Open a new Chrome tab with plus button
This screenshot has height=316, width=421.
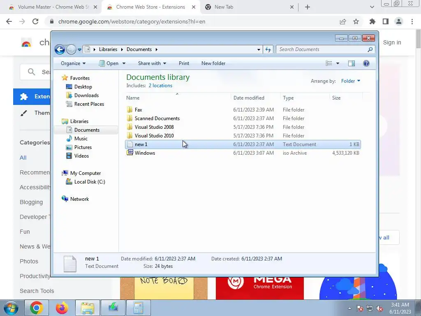tap(308, 7)
